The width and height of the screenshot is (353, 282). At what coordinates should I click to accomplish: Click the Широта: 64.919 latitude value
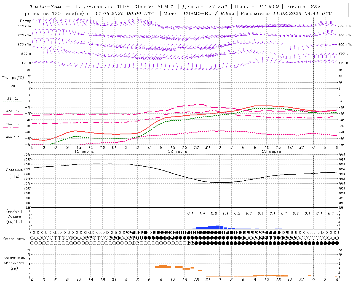pos(257,7)
